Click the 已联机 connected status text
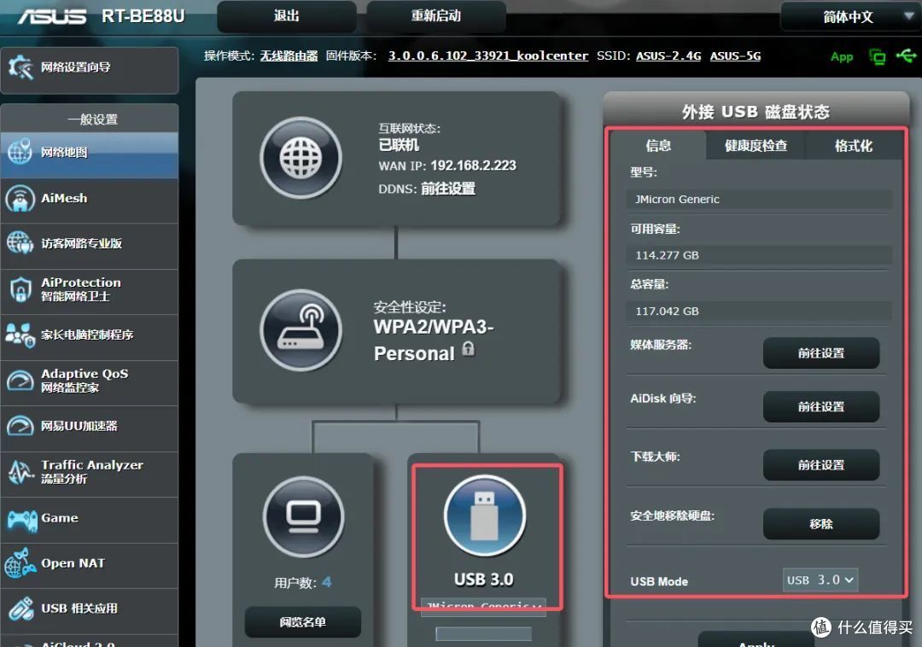Image resolution: width=922 pixels, height=647 pixels. click(399, 144)
